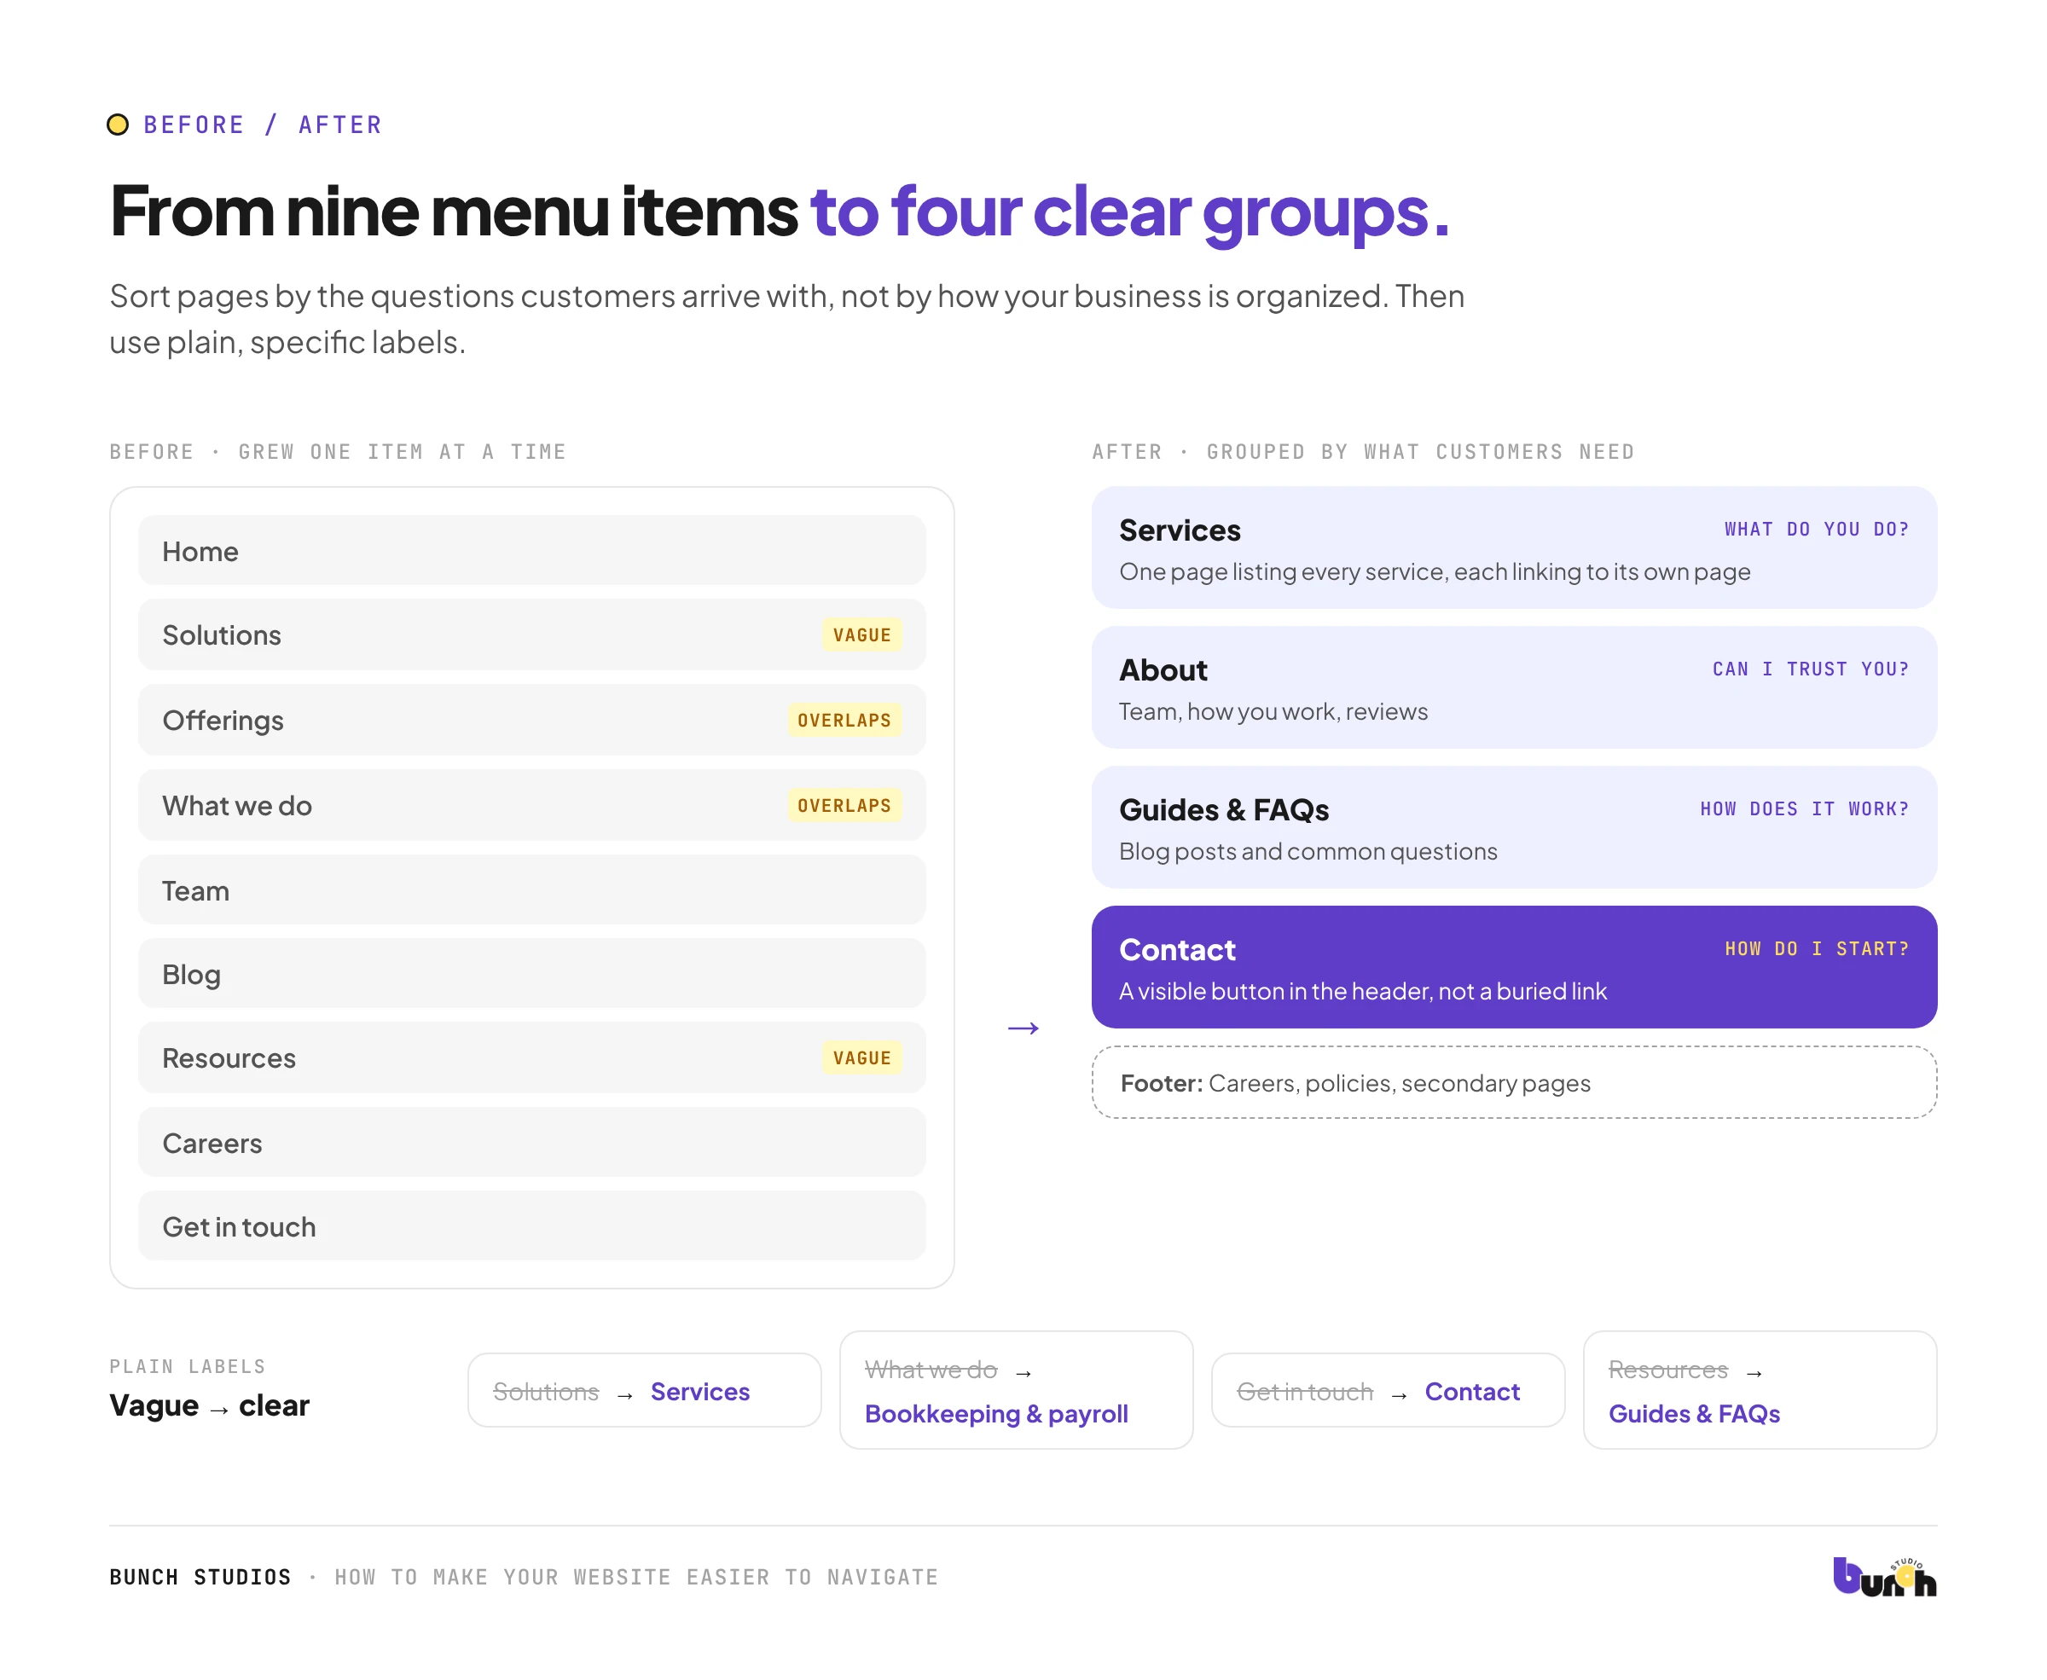This screenshot has height=1680, width=2047.
Task: Select the Get in touch menu item
Action: click(531, 1226)
